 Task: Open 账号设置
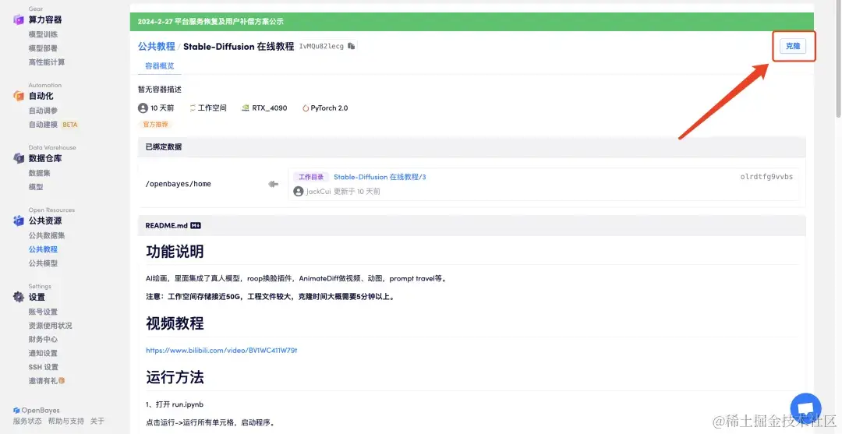tap(43, 312)
